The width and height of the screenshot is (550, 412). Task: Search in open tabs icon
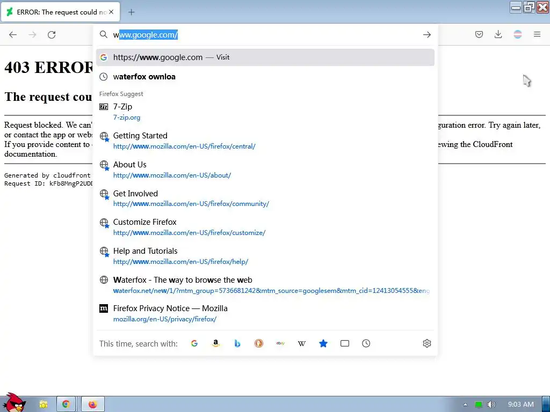click(x=345, y=343)
